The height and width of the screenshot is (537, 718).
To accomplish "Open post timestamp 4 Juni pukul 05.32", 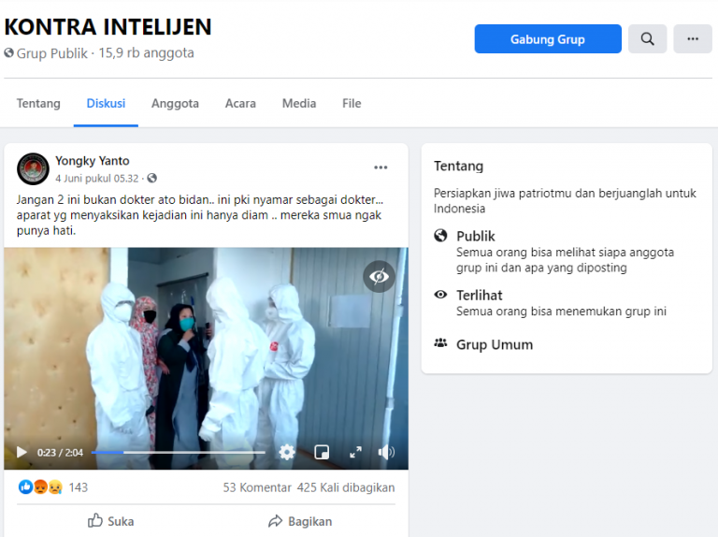I will (x=96, y=179).
